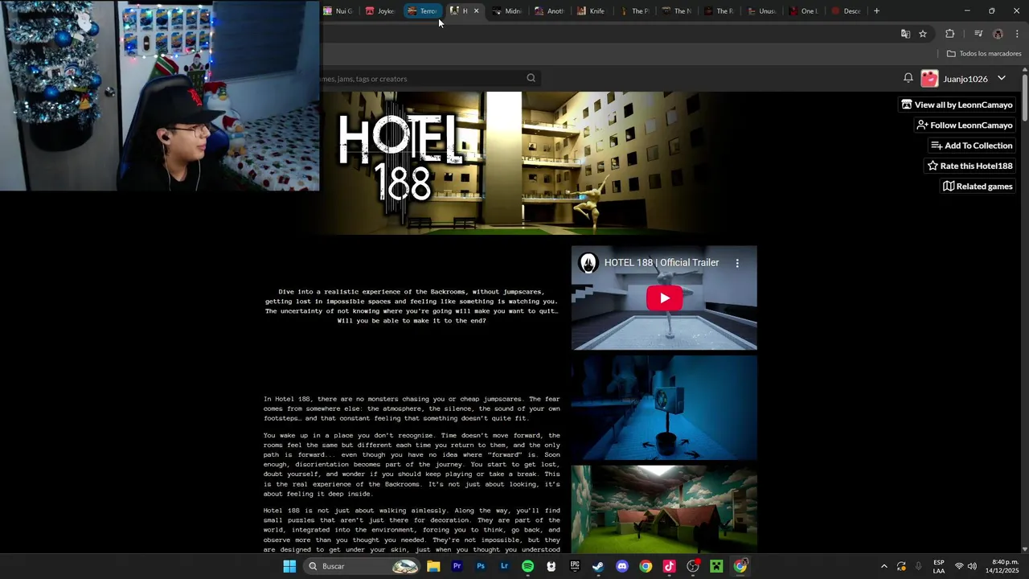Launch Photoshop from the taskbar
Image resolution: width=1029 pixels, height=579 pixels.
click(481, 566)
